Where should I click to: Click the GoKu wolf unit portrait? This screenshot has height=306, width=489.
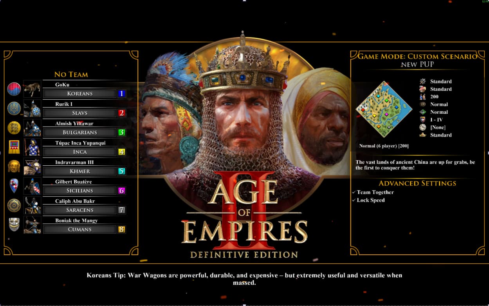click(32, 89)
